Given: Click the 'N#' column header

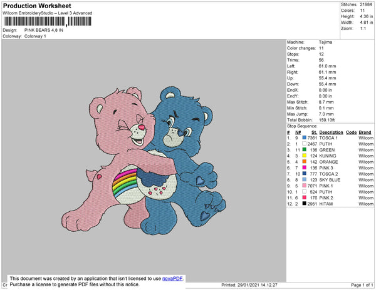Looking at the screenshot, I should (298, 132).
